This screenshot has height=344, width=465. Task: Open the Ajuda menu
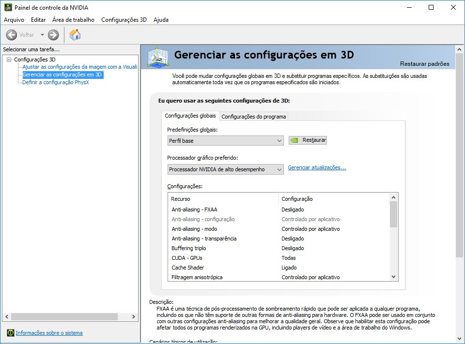coord(161,20)
